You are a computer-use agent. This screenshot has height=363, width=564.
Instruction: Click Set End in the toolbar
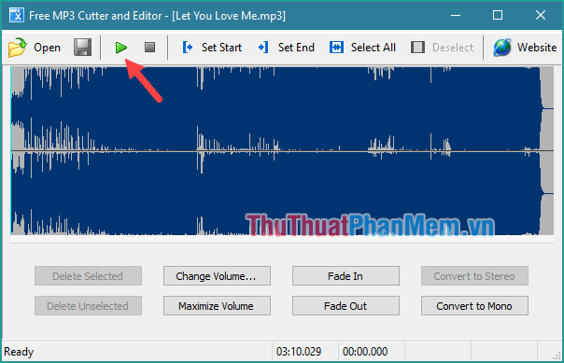pos(286,48)
